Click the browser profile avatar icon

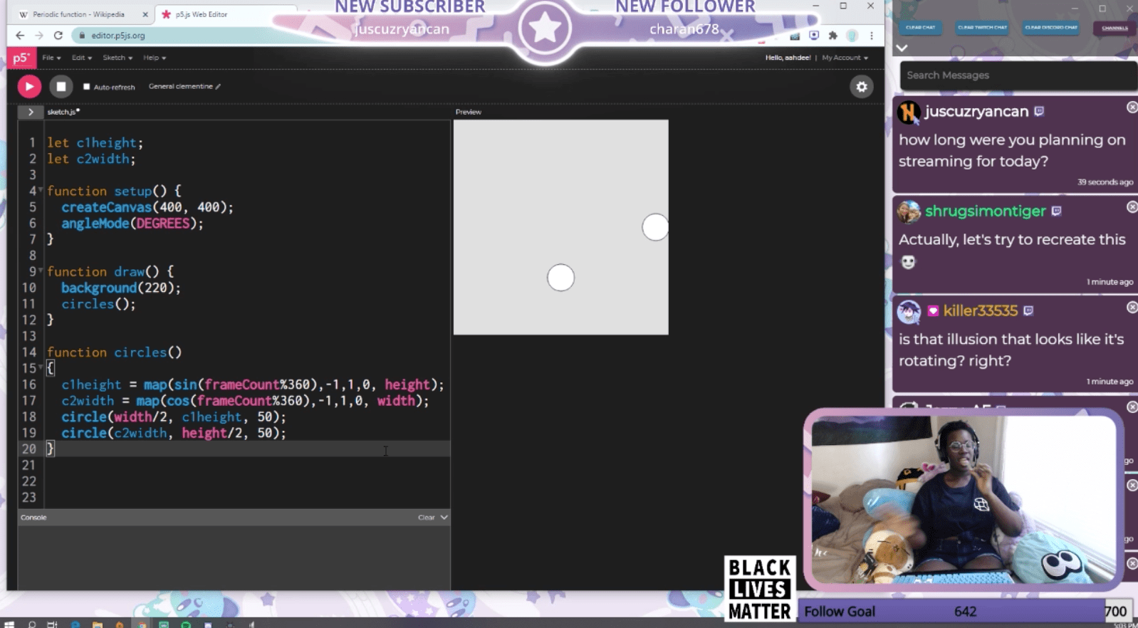click(x=852, y=35)
